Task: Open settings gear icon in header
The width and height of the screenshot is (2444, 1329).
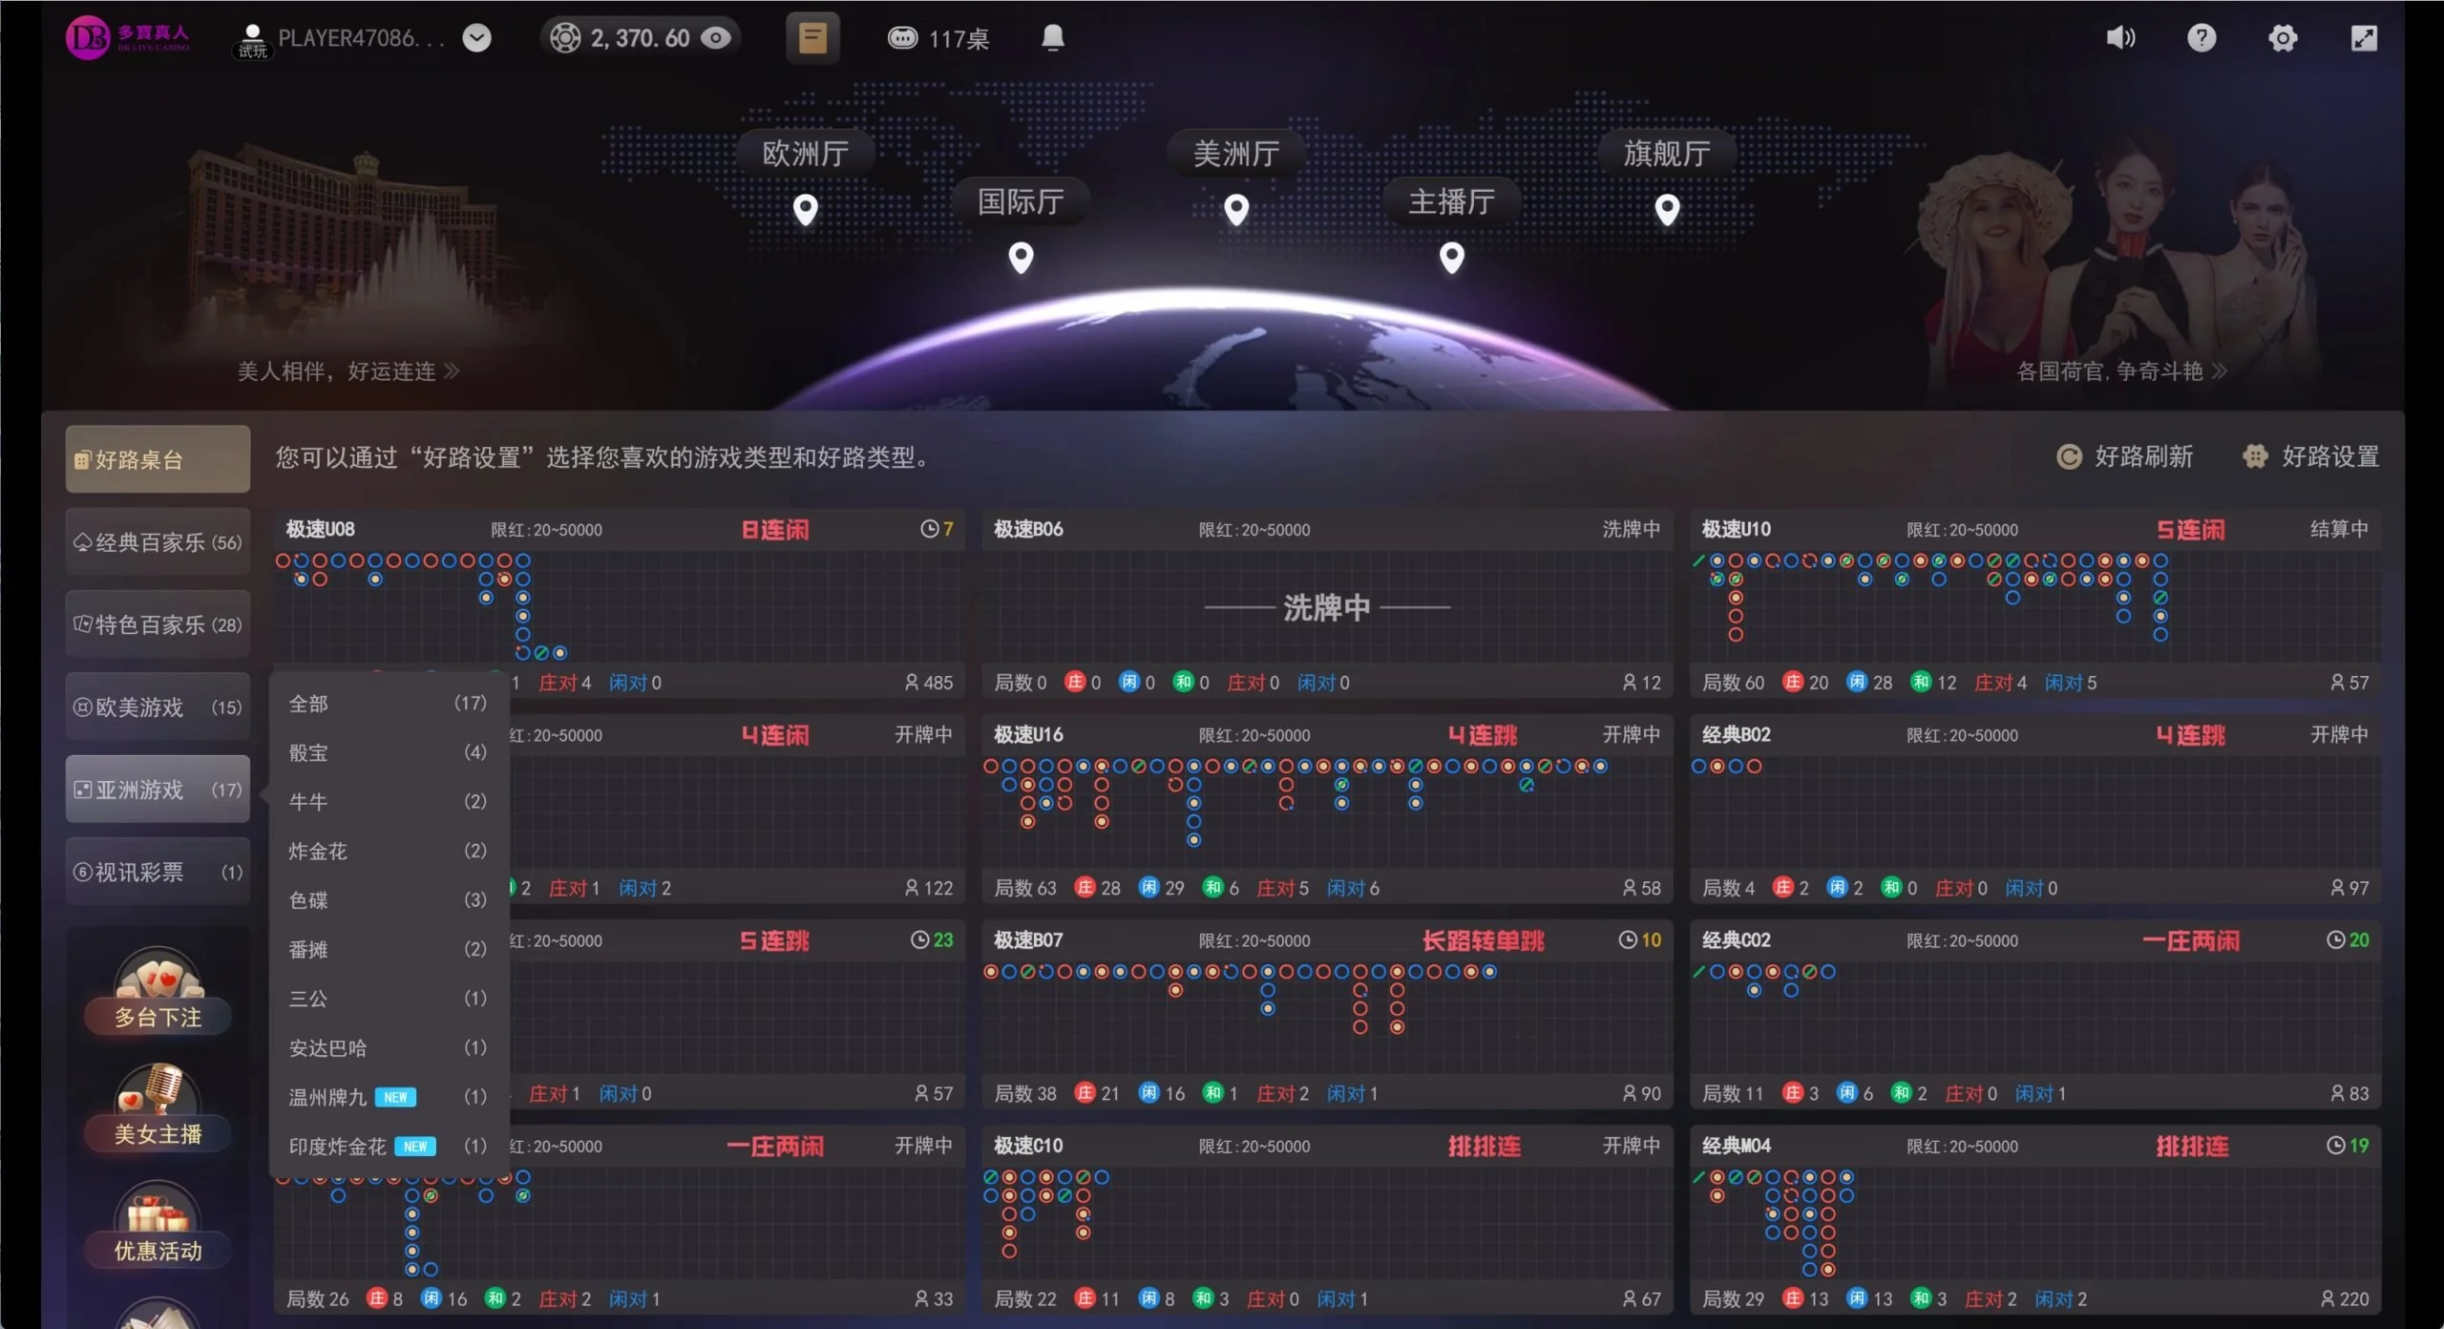Action: (2283, 38)
